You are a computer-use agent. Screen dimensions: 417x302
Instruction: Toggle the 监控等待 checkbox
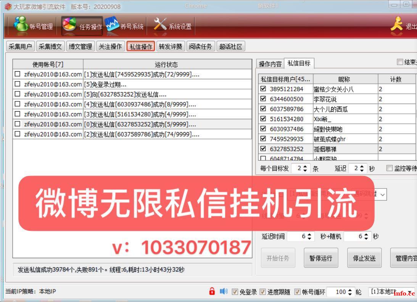390,168
